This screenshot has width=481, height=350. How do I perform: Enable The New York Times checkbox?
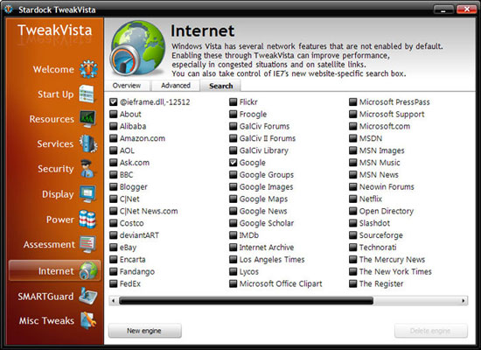point(352,271)
